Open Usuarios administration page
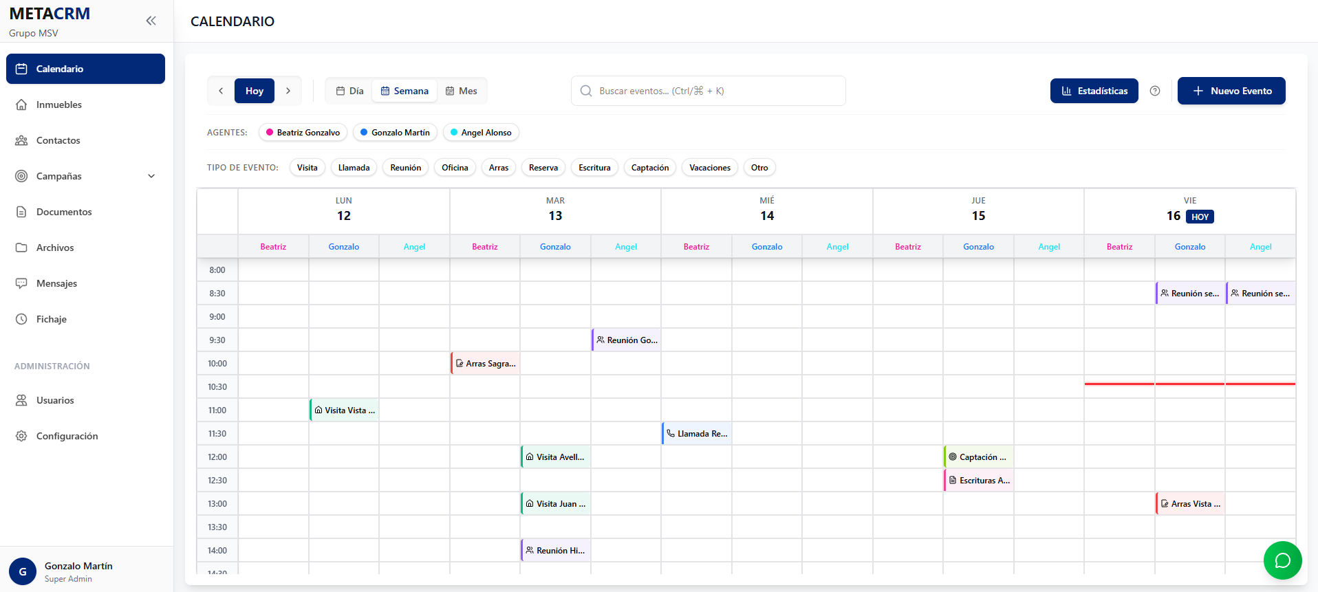This screenshot has width=1318, height=592. 85,400
